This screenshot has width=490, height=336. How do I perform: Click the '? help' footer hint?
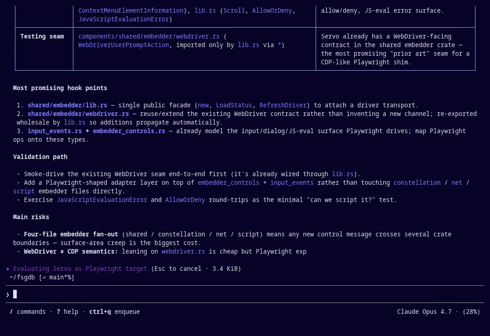click(67, 312)
